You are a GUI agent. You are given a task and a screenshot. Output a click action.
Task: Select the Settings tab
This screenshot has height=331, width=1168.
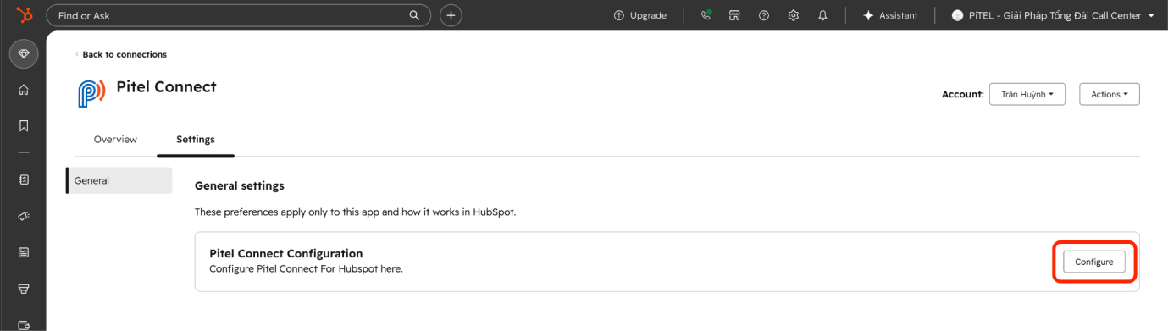point(196,140)
